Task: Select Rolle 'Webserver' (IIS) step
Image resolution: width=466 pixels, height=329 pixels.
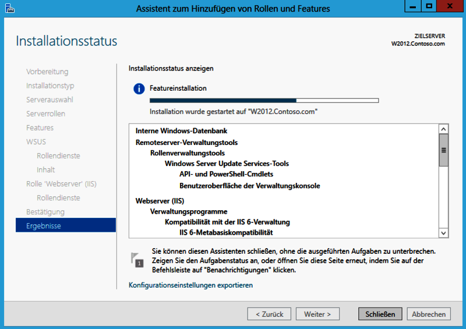Action: 61,183
